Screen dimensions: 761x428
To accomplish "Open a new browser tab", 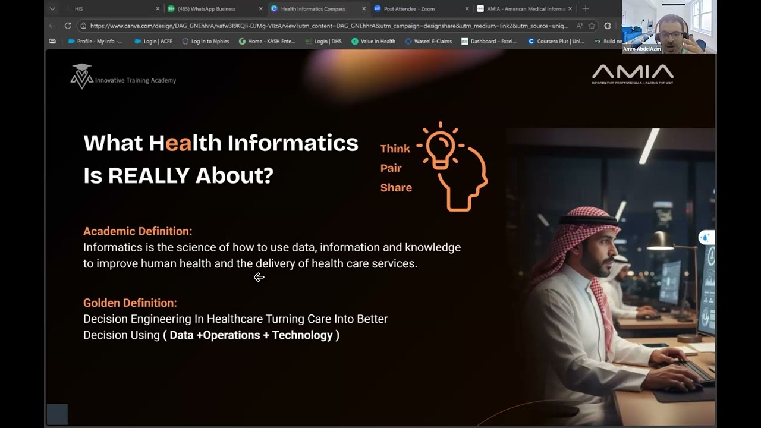I will pyautogui.click(x=586, y=9).
